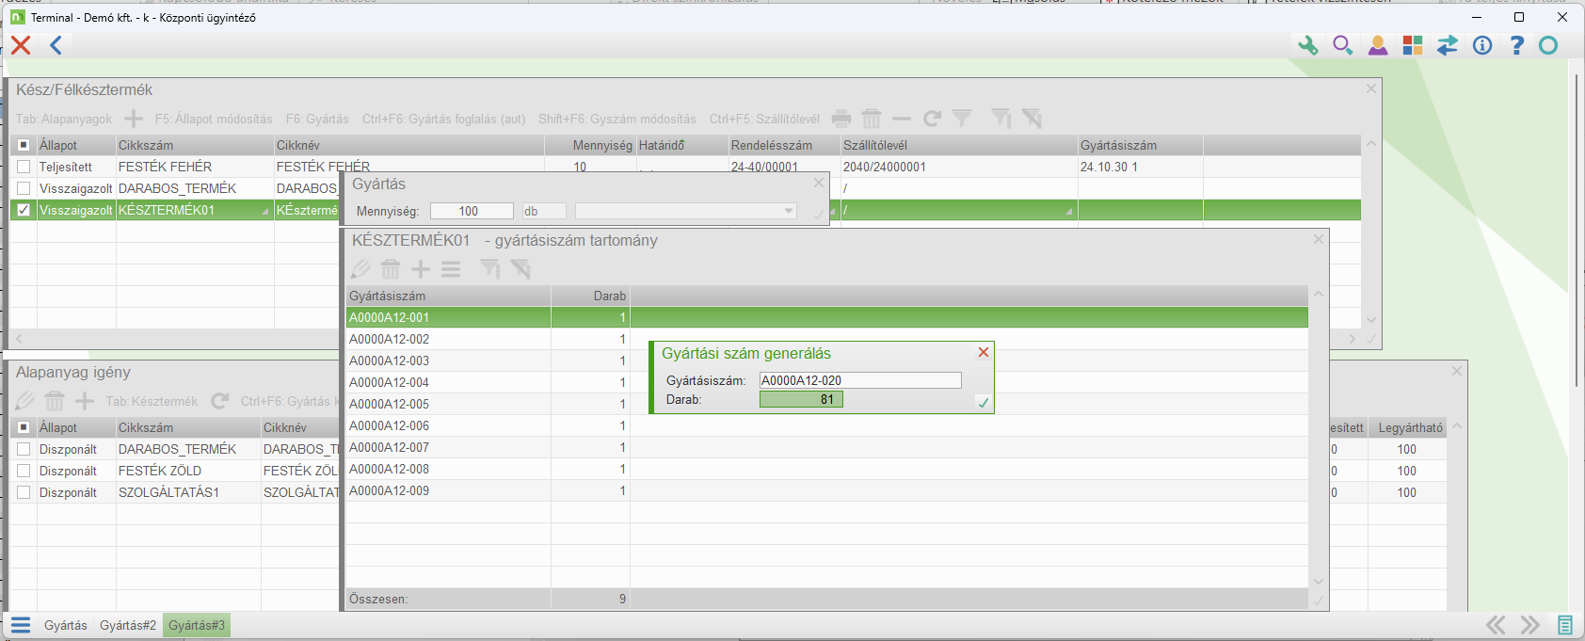Screen dimensions: 1585x641
Task: Check the Diszponált FESTÉK ZÖLD row checkbox
Action: (24, 471)
